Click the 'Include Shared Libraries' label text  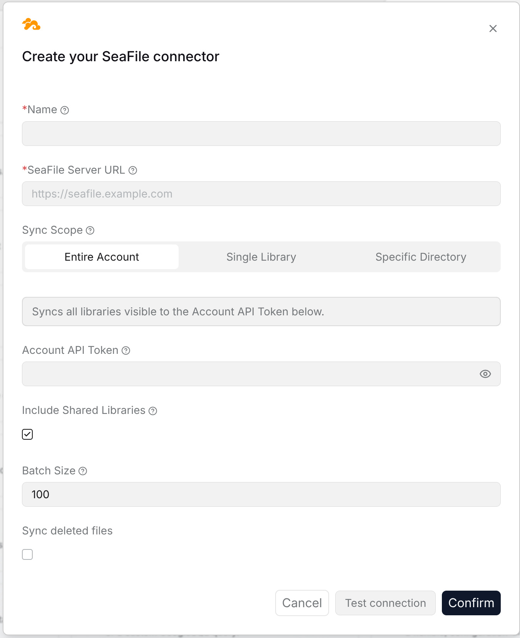[x=84, y=410]
